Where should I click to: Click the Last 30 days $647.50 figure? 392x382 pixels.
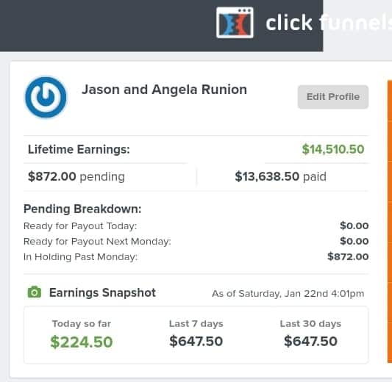click(310, 341)
